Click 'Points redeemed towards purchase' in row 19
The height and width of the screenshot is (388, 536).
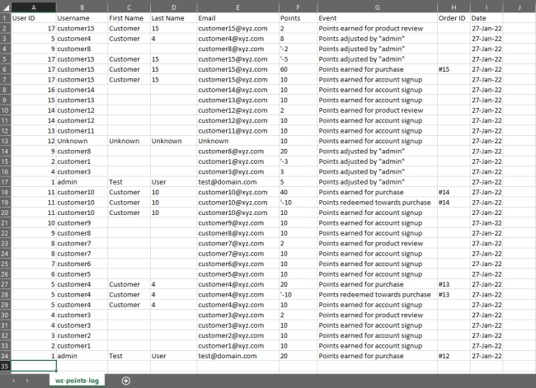click(374, 203)
